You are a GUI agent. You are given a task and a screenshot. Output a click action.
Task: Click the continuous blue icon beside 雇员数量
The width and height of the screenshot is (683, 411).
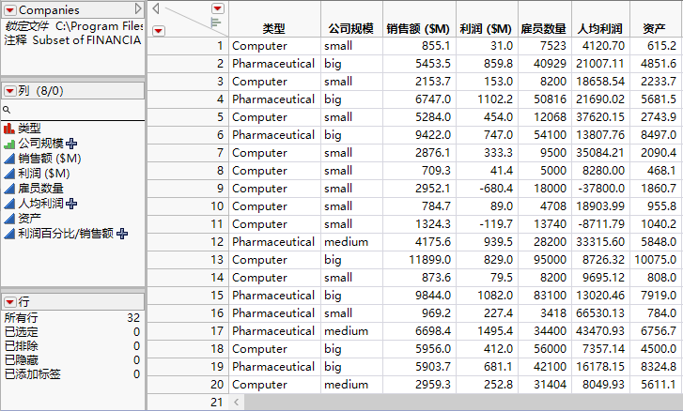point(9,189)
